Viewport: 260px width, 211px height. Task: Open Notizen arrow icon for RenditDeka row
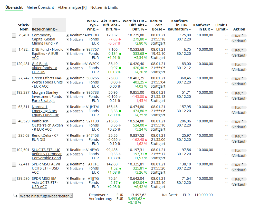coord(67,140)
